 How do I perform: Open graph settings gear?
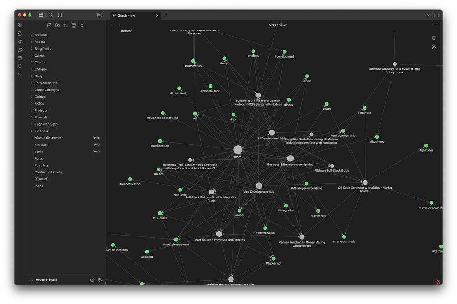[434, 38]
